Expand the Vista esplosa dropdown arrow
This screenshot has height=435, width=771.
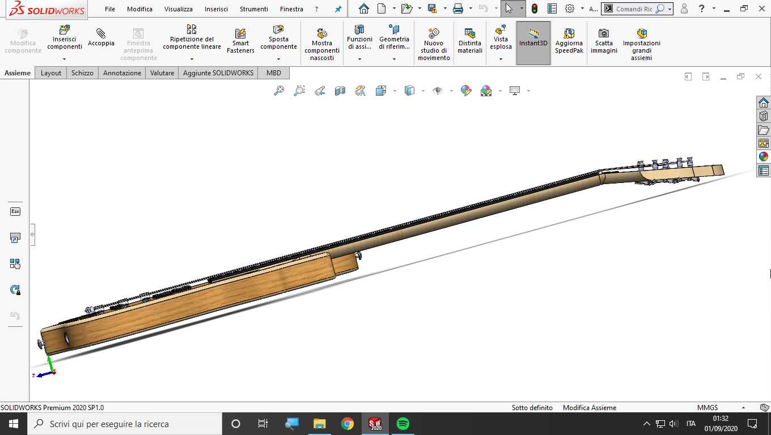(x=501, y=59)
